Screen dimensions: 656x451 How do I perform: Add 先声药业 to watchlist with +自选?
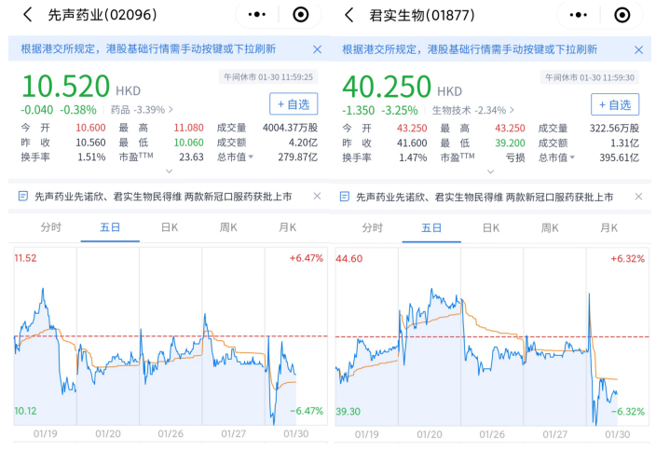click(294, 103)
